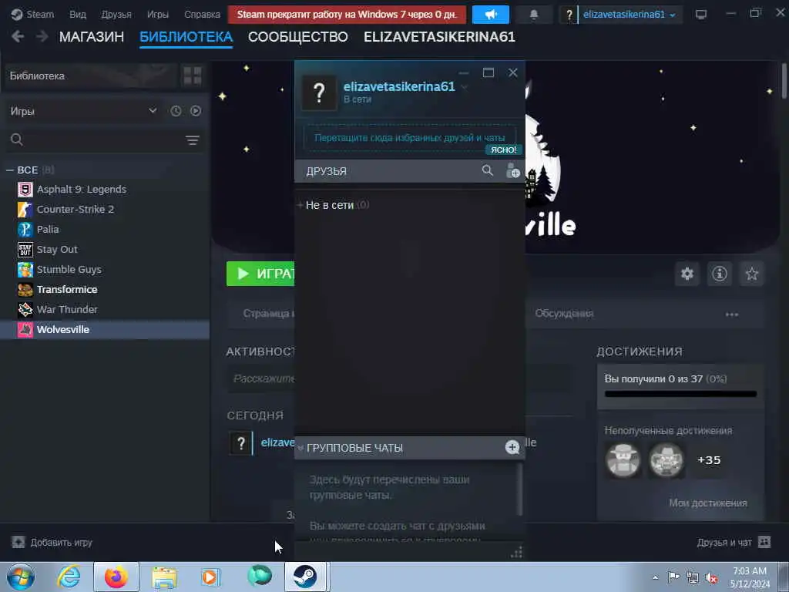789x592 pixels.
Task: Dismiss the hint with ЯСНО! button
Action: [503, 150]
